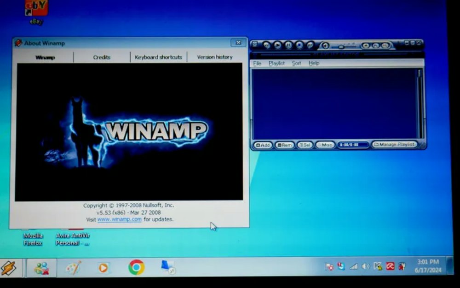Click the playlist time display 0:00/0:00
Viewport: 460px width, 288px height.
click(x=353, y=145)
